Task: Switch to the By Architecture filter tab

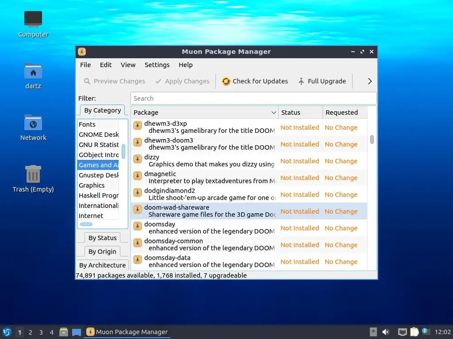Action: click(103, 265)
